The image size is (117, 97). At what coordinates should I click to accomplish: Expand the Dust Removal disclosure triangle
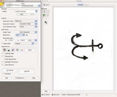pos(2,65)
